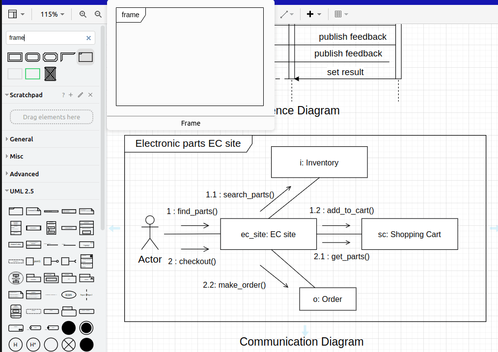This screenshot has width=498, height=352.
Task: Collapse the Scratchpad section
Action: (26, 95)
